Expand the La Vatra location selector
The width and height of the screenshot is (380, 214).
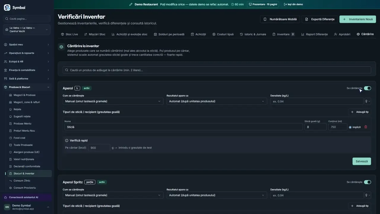[x=27, y=29]
